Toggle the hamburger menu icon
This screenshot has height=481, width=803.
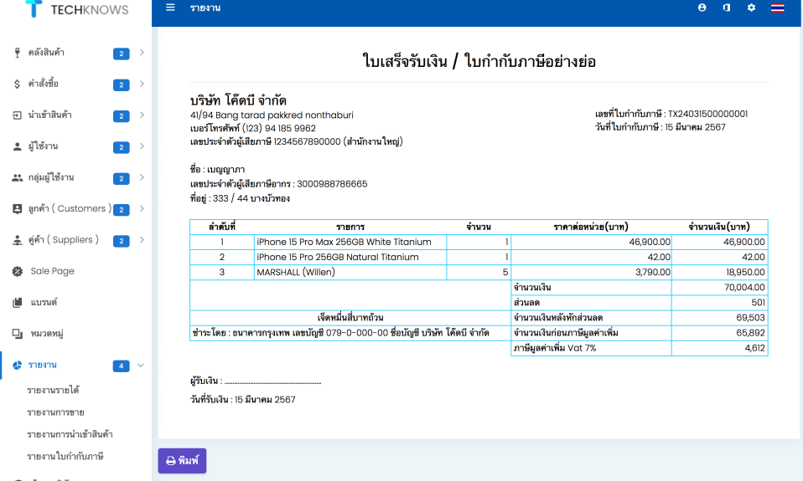170,8
